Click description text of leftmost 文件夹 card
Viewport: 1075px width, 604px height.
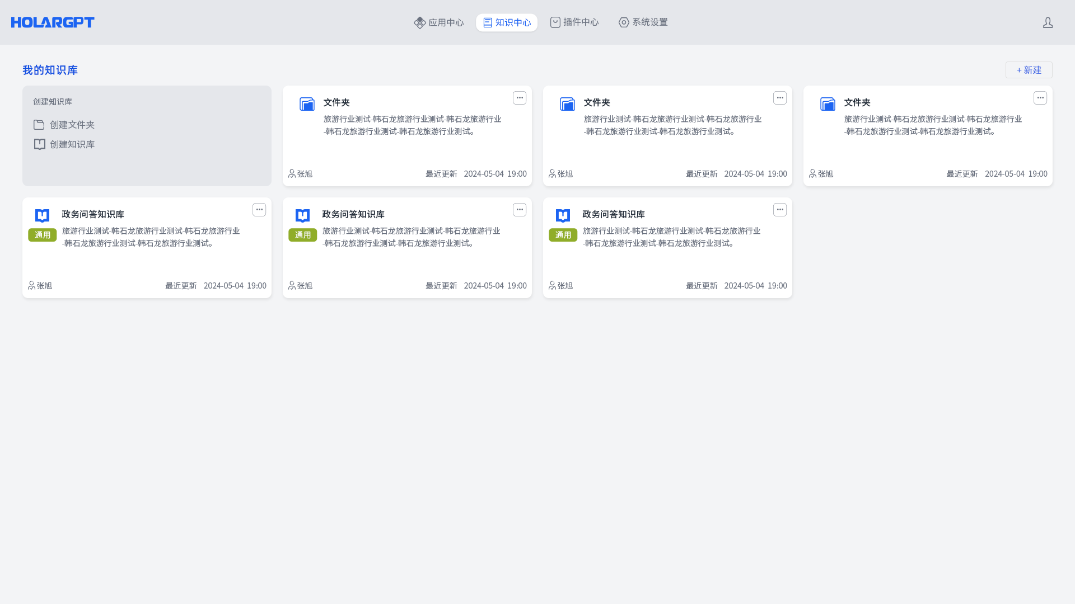coord(413,125)
